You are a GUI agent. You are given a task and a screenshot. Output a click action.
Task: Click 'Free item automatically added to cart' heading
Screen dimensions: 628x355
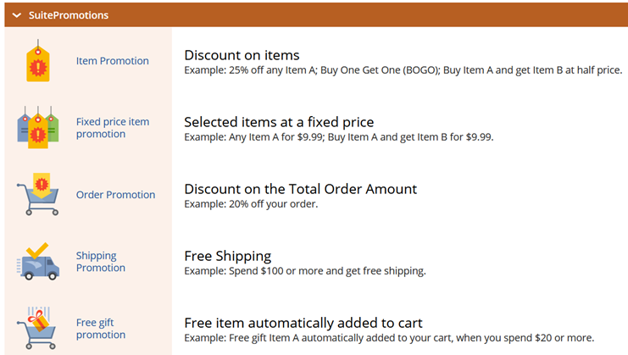point(303,323)
